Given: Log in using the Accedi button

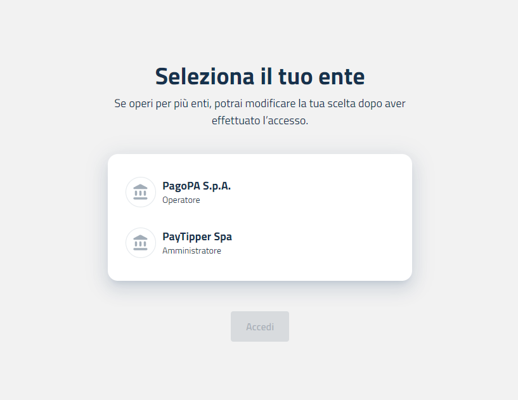Looking at the screenshot, I should [260, 326].
